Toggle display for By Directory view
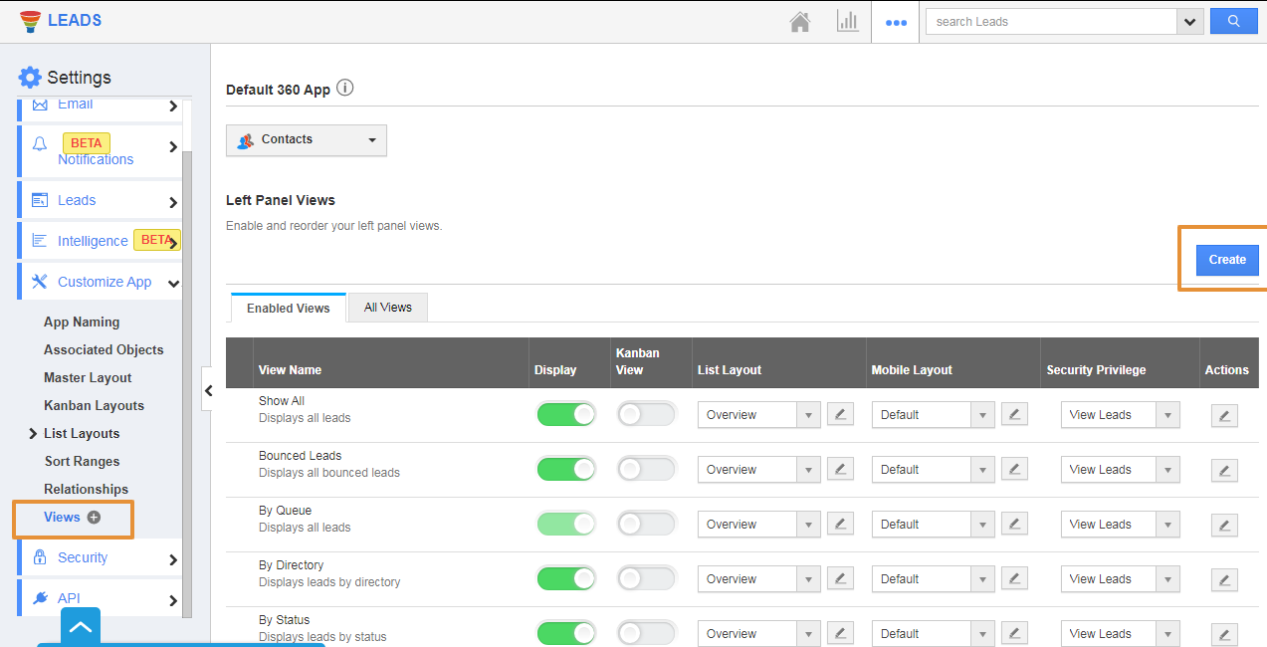This screenshot has height=647, width=1267. (x=565, y=578)
